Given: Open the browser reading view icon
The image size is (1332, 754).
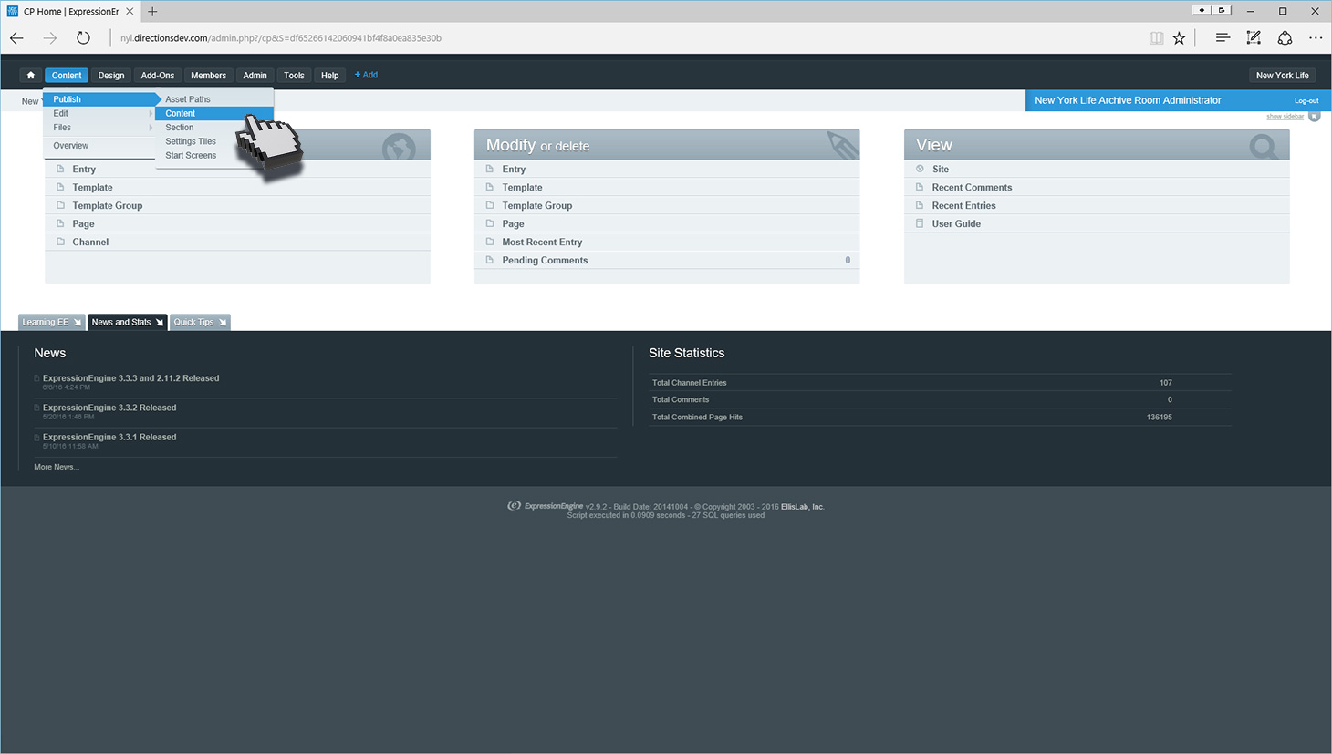Looking at the screenshot, I should [x=1156, y=38].
